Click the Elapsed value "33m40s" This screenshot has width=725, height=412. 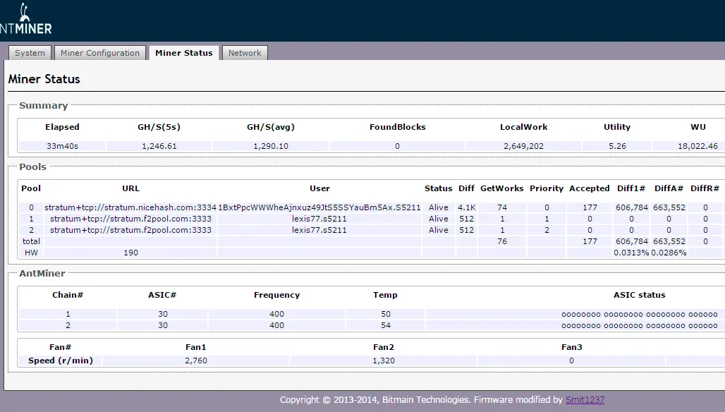click(x=63, y=146)
